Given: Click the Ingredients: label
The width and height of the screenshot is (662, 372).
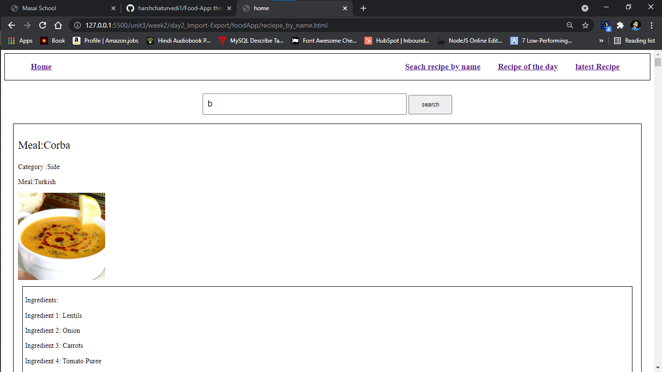Looking at the screenshot, I should [x=42, y=300].
